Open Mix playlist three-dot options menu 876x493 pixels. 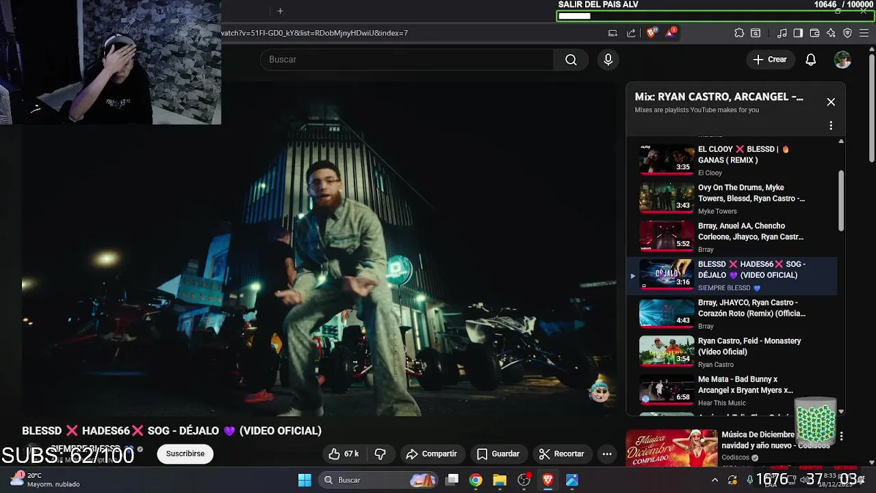tap(831, 126)
